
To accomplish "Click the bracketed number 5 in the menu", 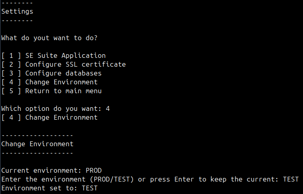I will tap(11, 91).
